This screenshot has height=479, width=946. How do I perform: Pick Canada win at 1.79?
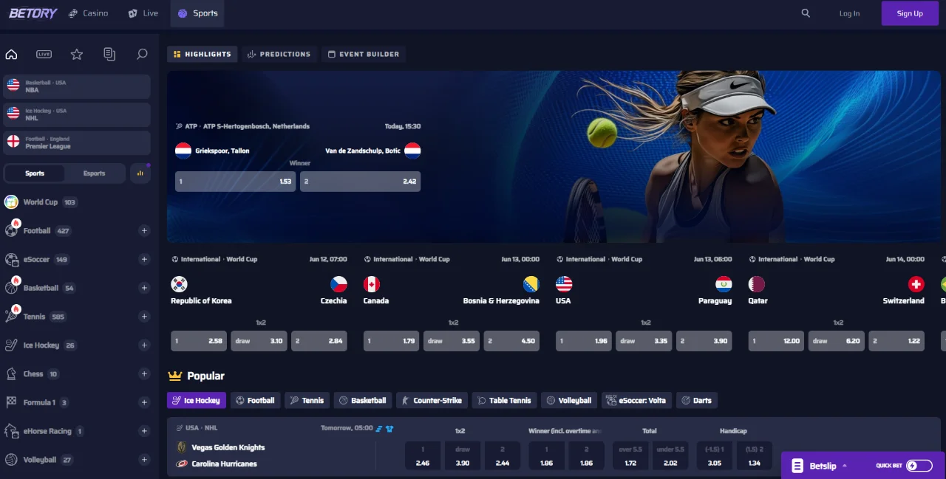click(391, 341)
